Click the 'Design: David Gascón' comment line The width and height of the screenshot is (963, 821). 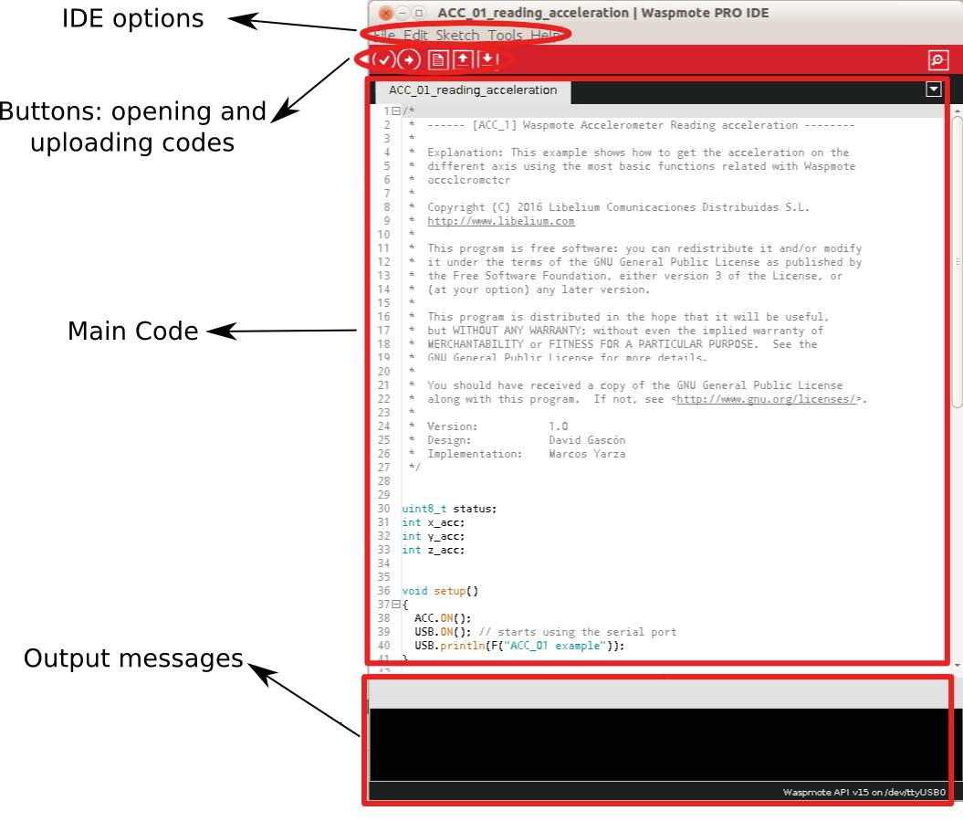click(x=527, y=440)
